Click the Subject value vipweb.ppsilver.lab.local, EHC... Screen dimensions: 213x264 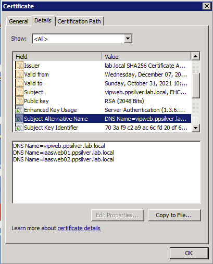tap(146, 92)
